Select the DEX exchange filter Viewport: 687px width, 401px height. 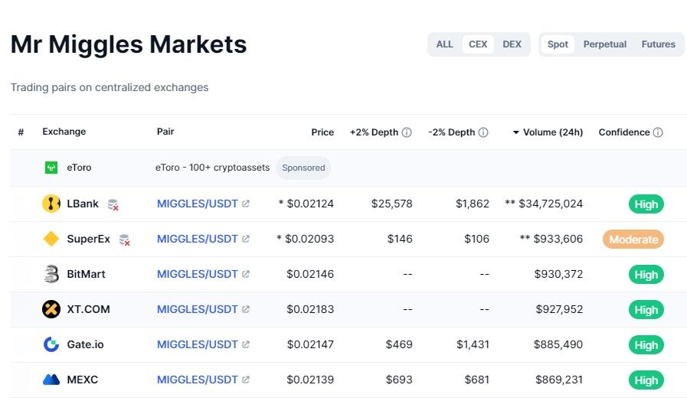click(x=512, y=44)
